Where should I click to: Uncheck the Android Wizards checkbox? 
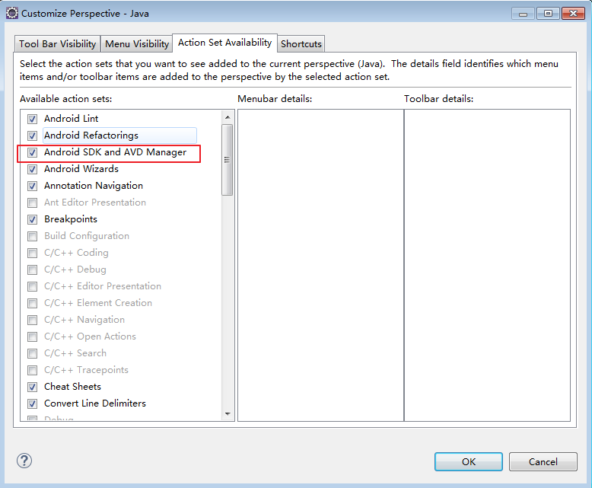[x=33, y=169]
